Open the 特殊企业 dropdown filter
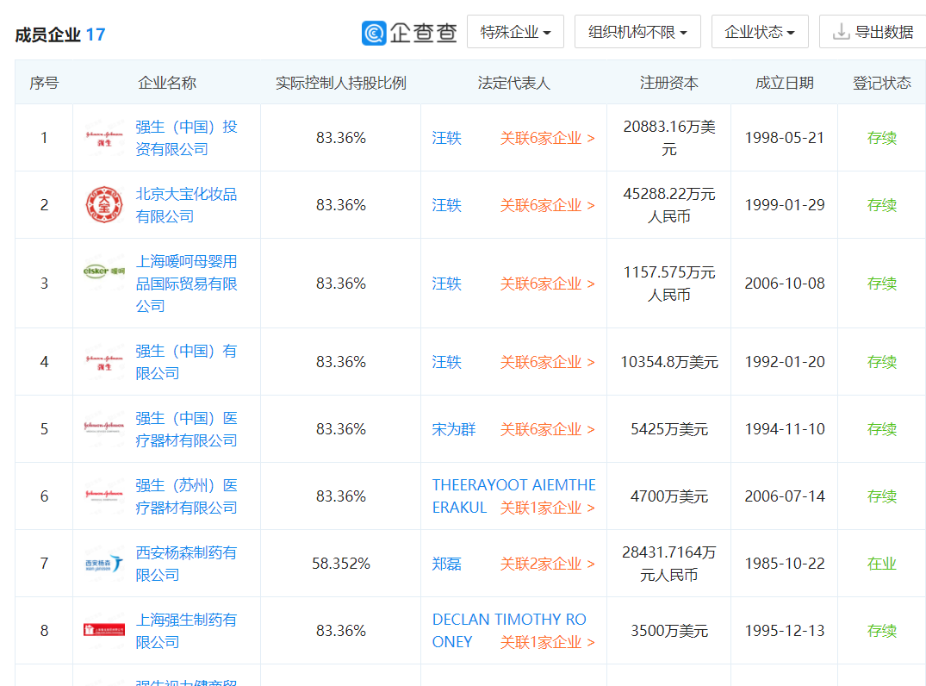Screen dimensions: 926x686 [516, 32]
